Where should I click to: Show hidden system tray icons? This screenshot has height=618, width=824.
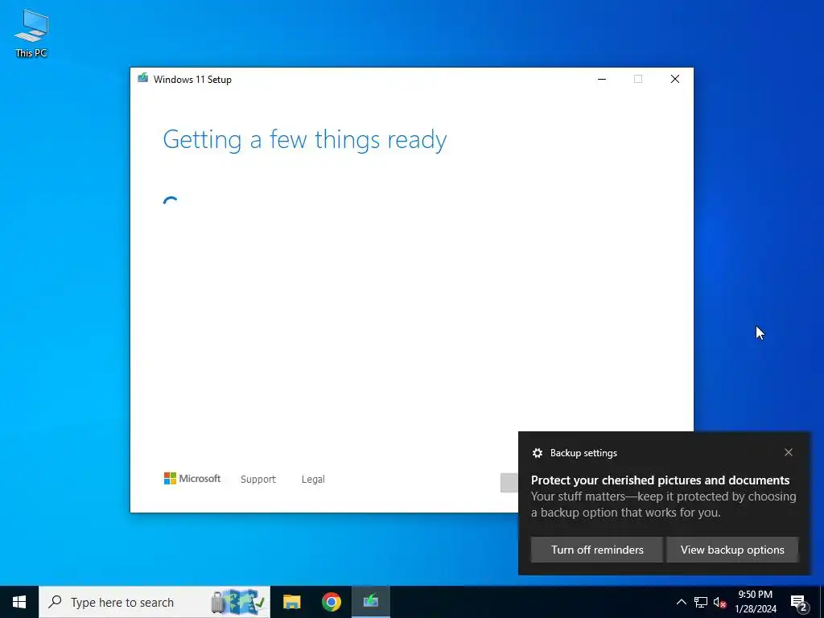coord(681,602)
